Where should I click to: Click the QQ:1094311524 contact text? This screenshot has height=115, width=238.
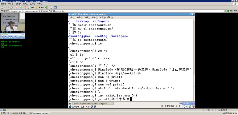15,42
